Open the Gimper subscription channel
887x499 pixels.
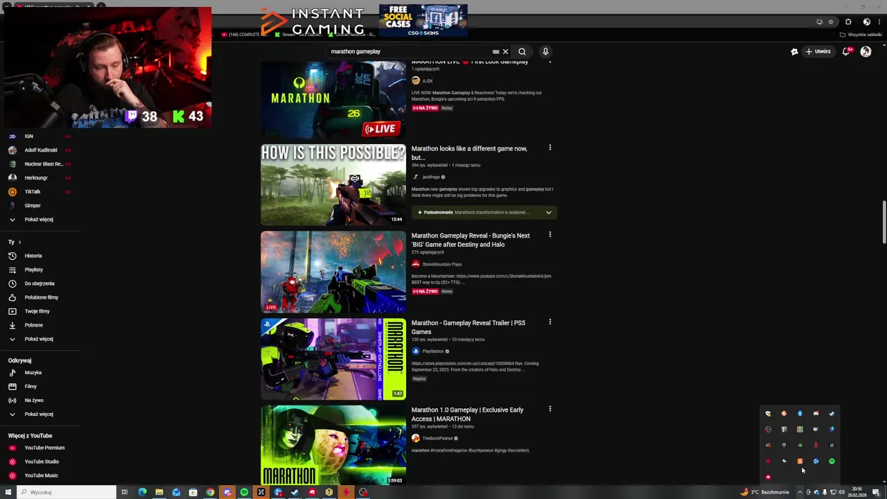pos(32,205)
